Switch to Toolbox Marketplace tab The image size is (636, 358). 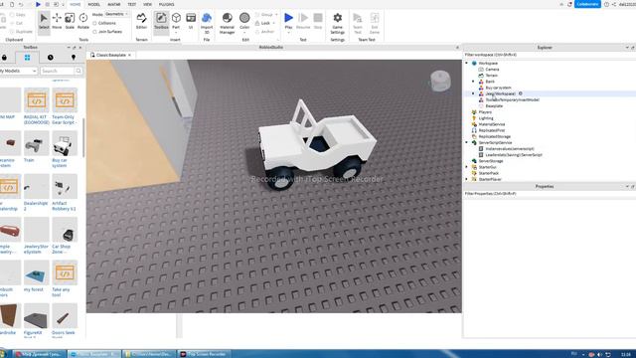4,58
